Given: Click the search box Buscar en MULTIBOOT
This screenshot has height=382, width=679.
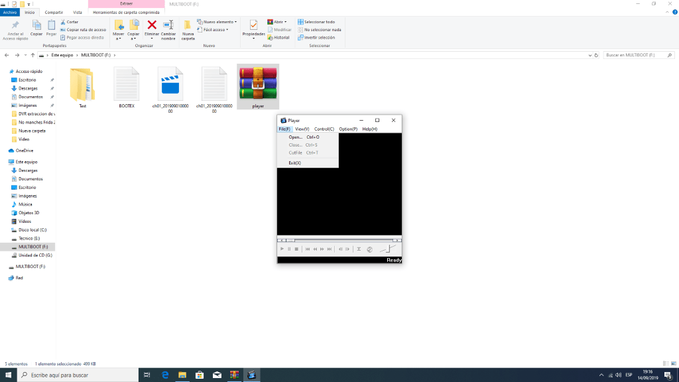Looking at the screenshot, I should 637,55.
